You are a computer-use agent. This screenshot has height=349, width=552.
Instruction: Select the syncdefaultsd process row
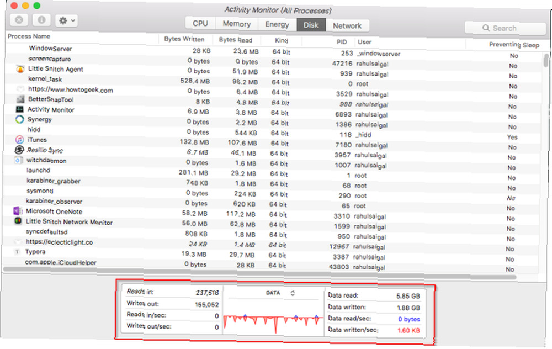point(271,234)
